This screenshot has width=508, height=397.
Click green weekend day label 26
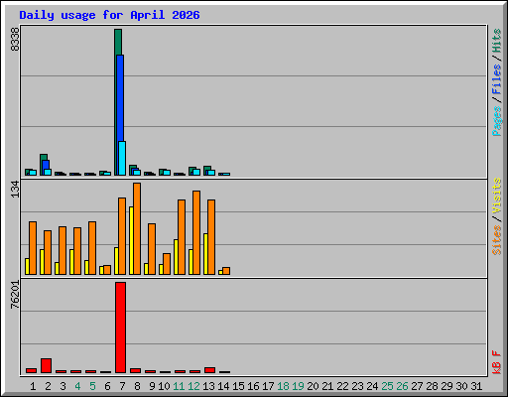(x=402, y=386)
